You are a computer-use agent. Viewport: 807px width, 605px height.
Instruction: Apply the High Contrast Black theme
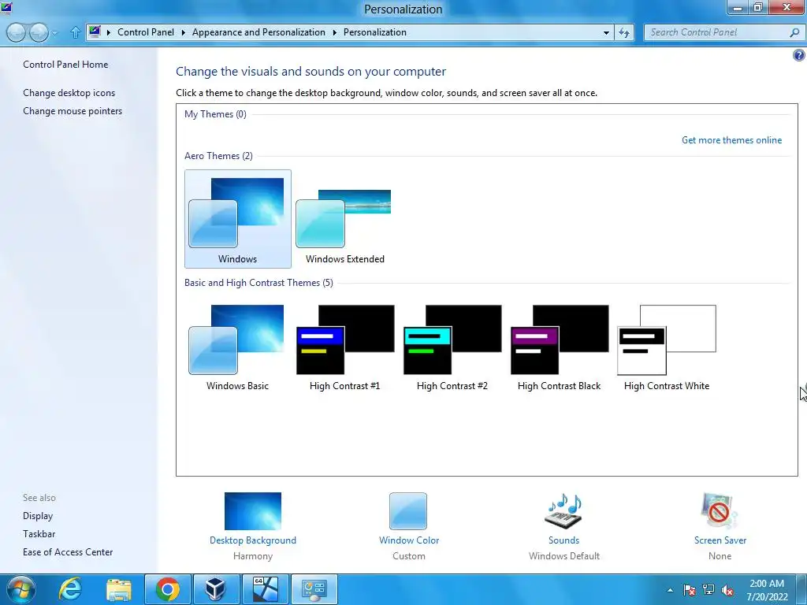[x=559, y=346]
